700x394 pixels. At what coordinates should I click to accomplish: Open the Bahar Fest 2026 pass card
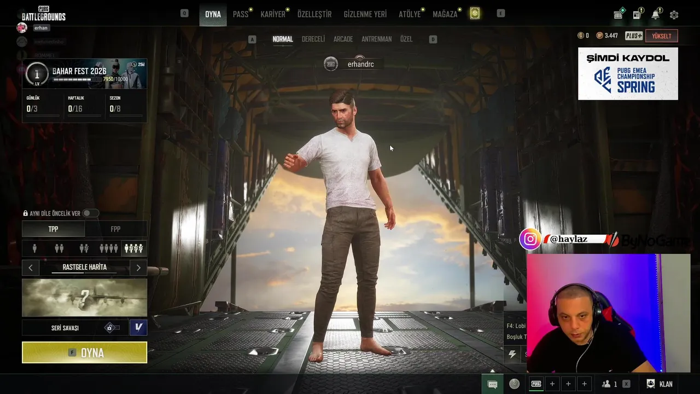[x=84, y=73]
